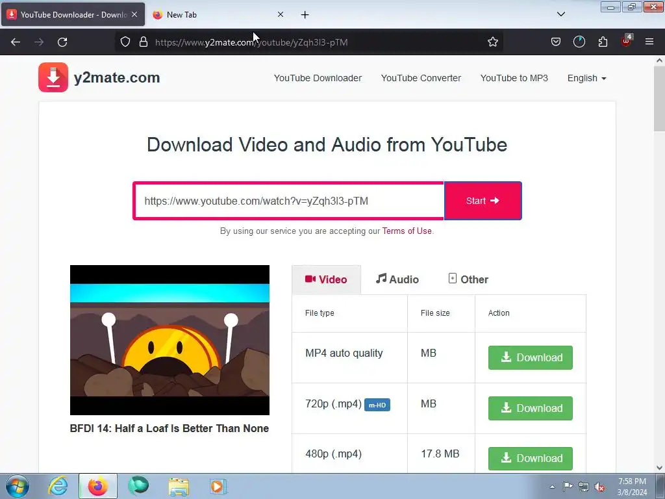Click the forward navigation arrow
The width and height of the screenshot is (665, 499).
coord(39,42)
